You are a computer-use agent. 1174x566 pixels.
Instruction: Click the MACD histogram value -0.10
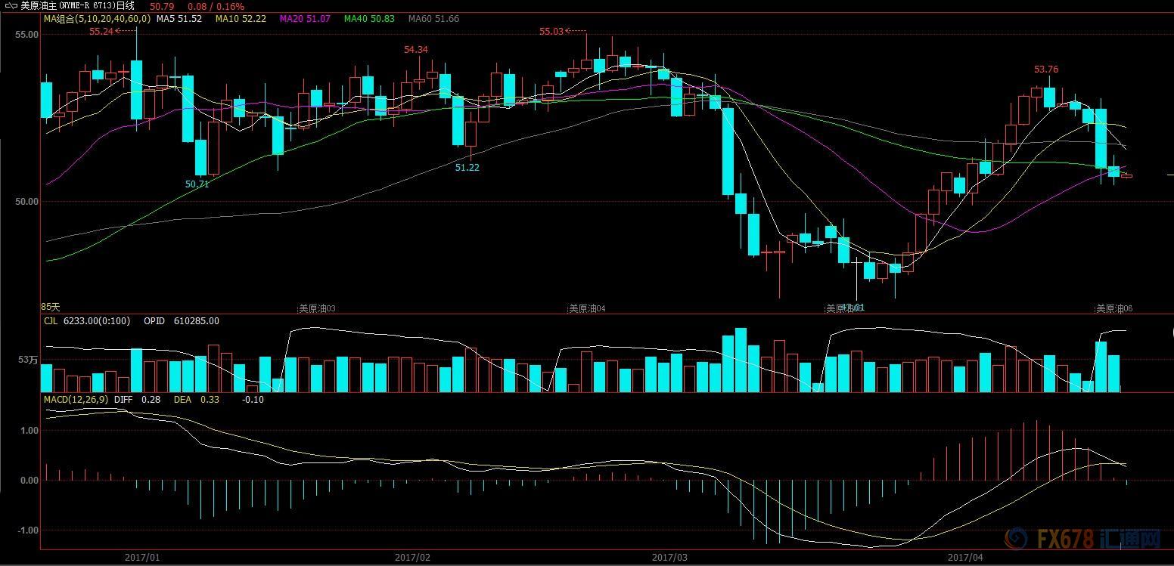(253, 399)
